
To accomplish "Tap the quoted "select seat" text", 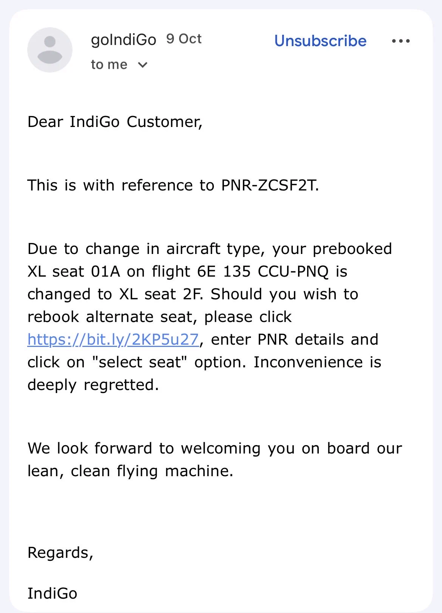I will [140, 362].
